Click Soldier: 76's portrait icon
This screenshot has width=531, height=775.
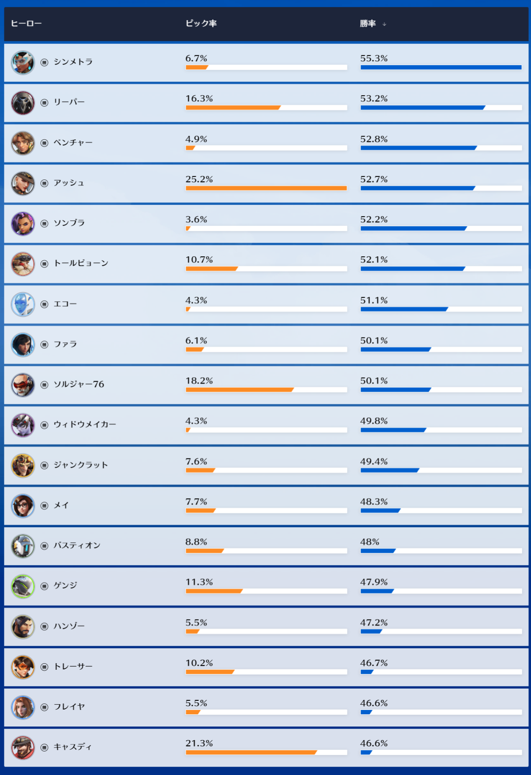(23, 385)
